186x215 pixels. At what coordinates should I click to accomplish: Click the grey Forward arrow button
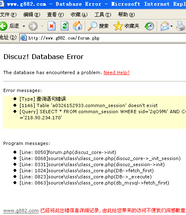click(x=33, y=26)
